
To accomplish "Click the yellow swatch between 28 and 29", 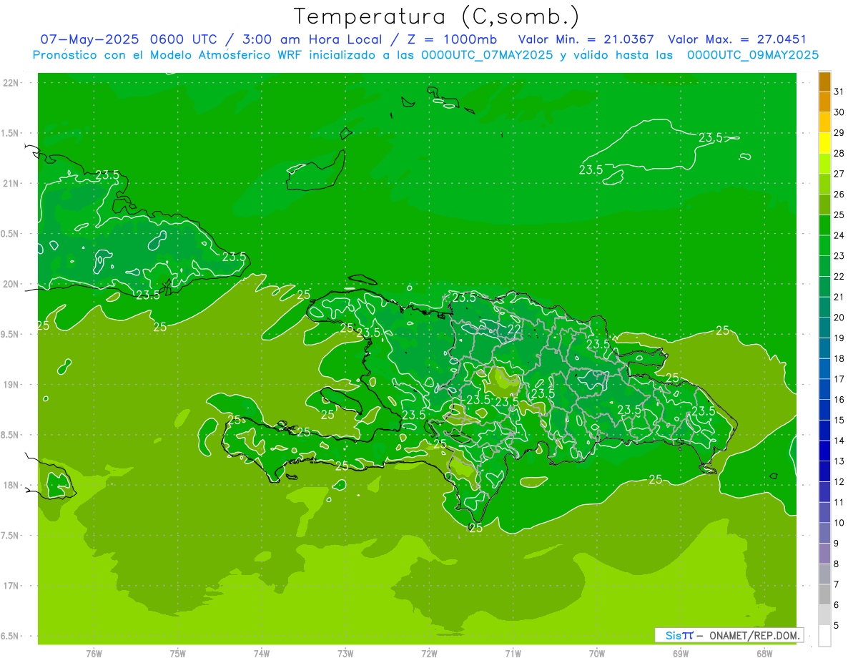I will (824, 143).
